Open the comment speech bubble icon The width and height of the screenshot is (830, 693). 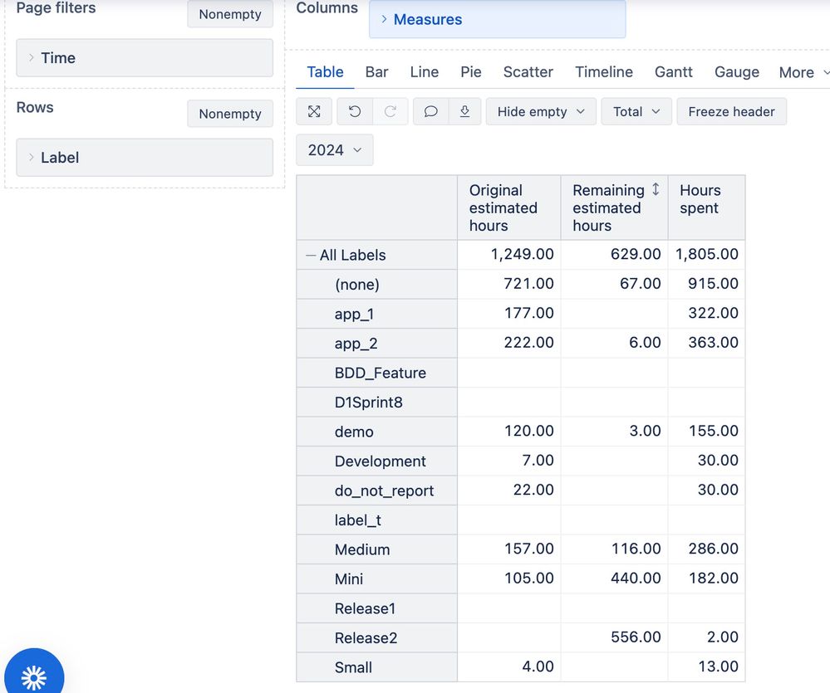point(431,111)
